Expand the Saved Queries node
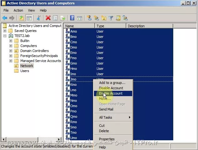 (x=5, y=31)
